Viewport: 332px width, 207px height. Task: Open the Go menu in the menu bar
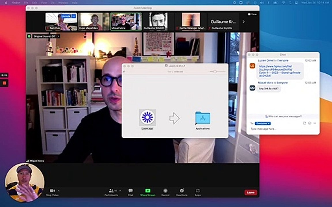[52, 3]
